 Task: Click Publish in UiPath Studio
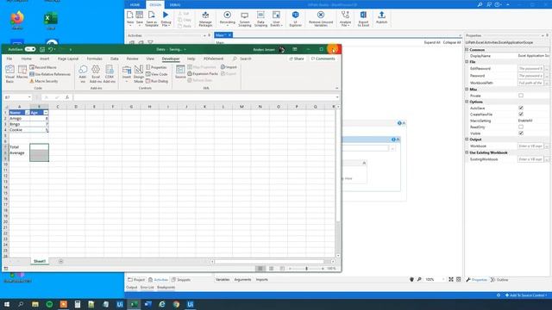381,17
